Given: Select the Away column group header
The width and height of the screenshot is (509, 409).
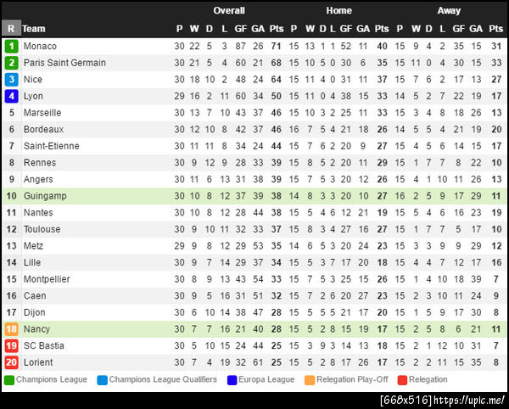Looking at the screenshot, I should tap(449, 11).
